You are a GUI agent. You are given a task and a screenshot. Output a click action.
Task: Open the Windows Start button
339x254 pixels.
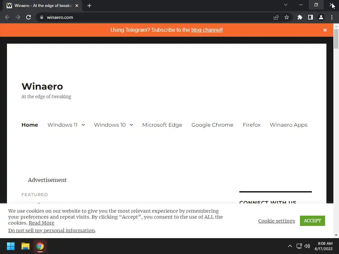(11, 246)
